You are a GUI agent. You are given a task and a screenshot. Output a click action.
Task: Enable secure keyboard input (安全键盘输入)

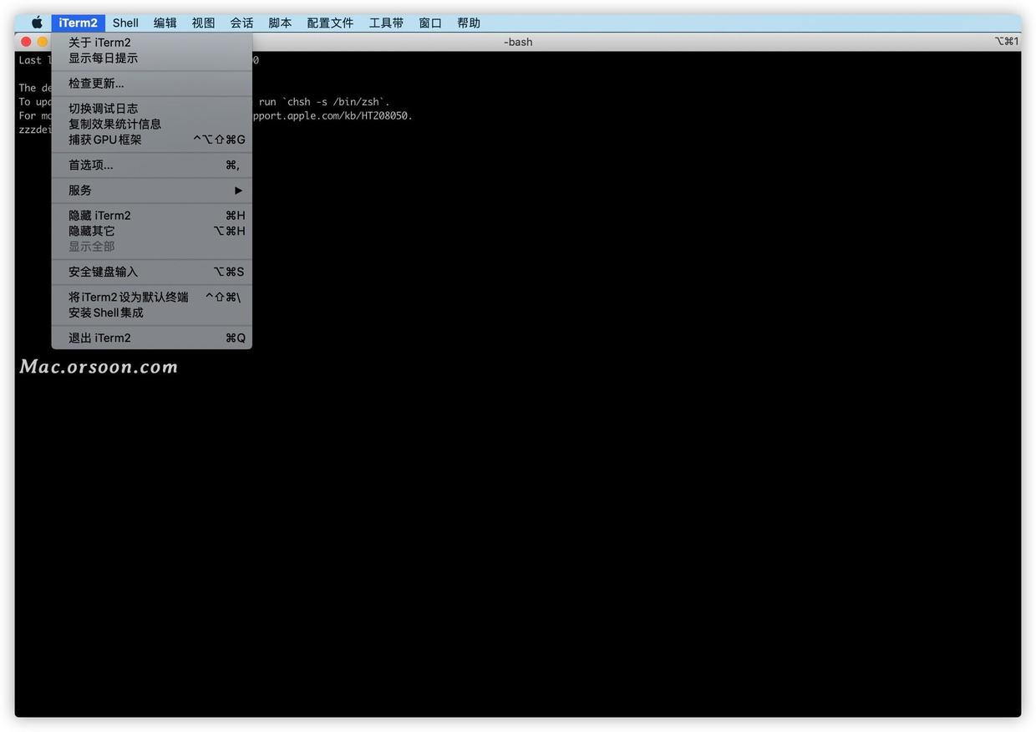point(104,271)
